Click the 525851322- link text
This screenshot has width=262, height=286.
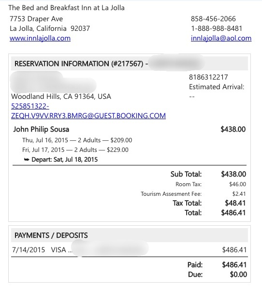[x=30, y=106]
